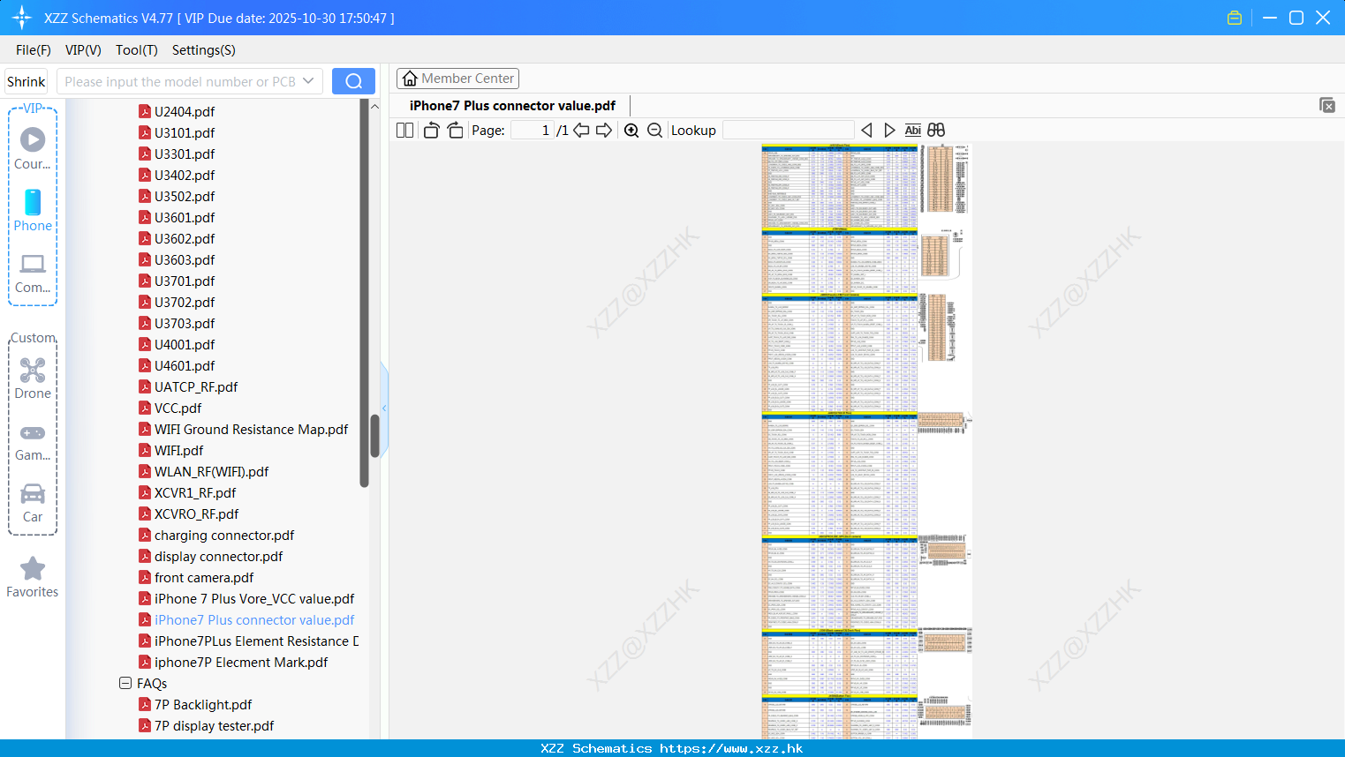Viewport: 1345px width, 757px height.
Task: Close the document tab panel icon
Action: [x=1327, y=105]
